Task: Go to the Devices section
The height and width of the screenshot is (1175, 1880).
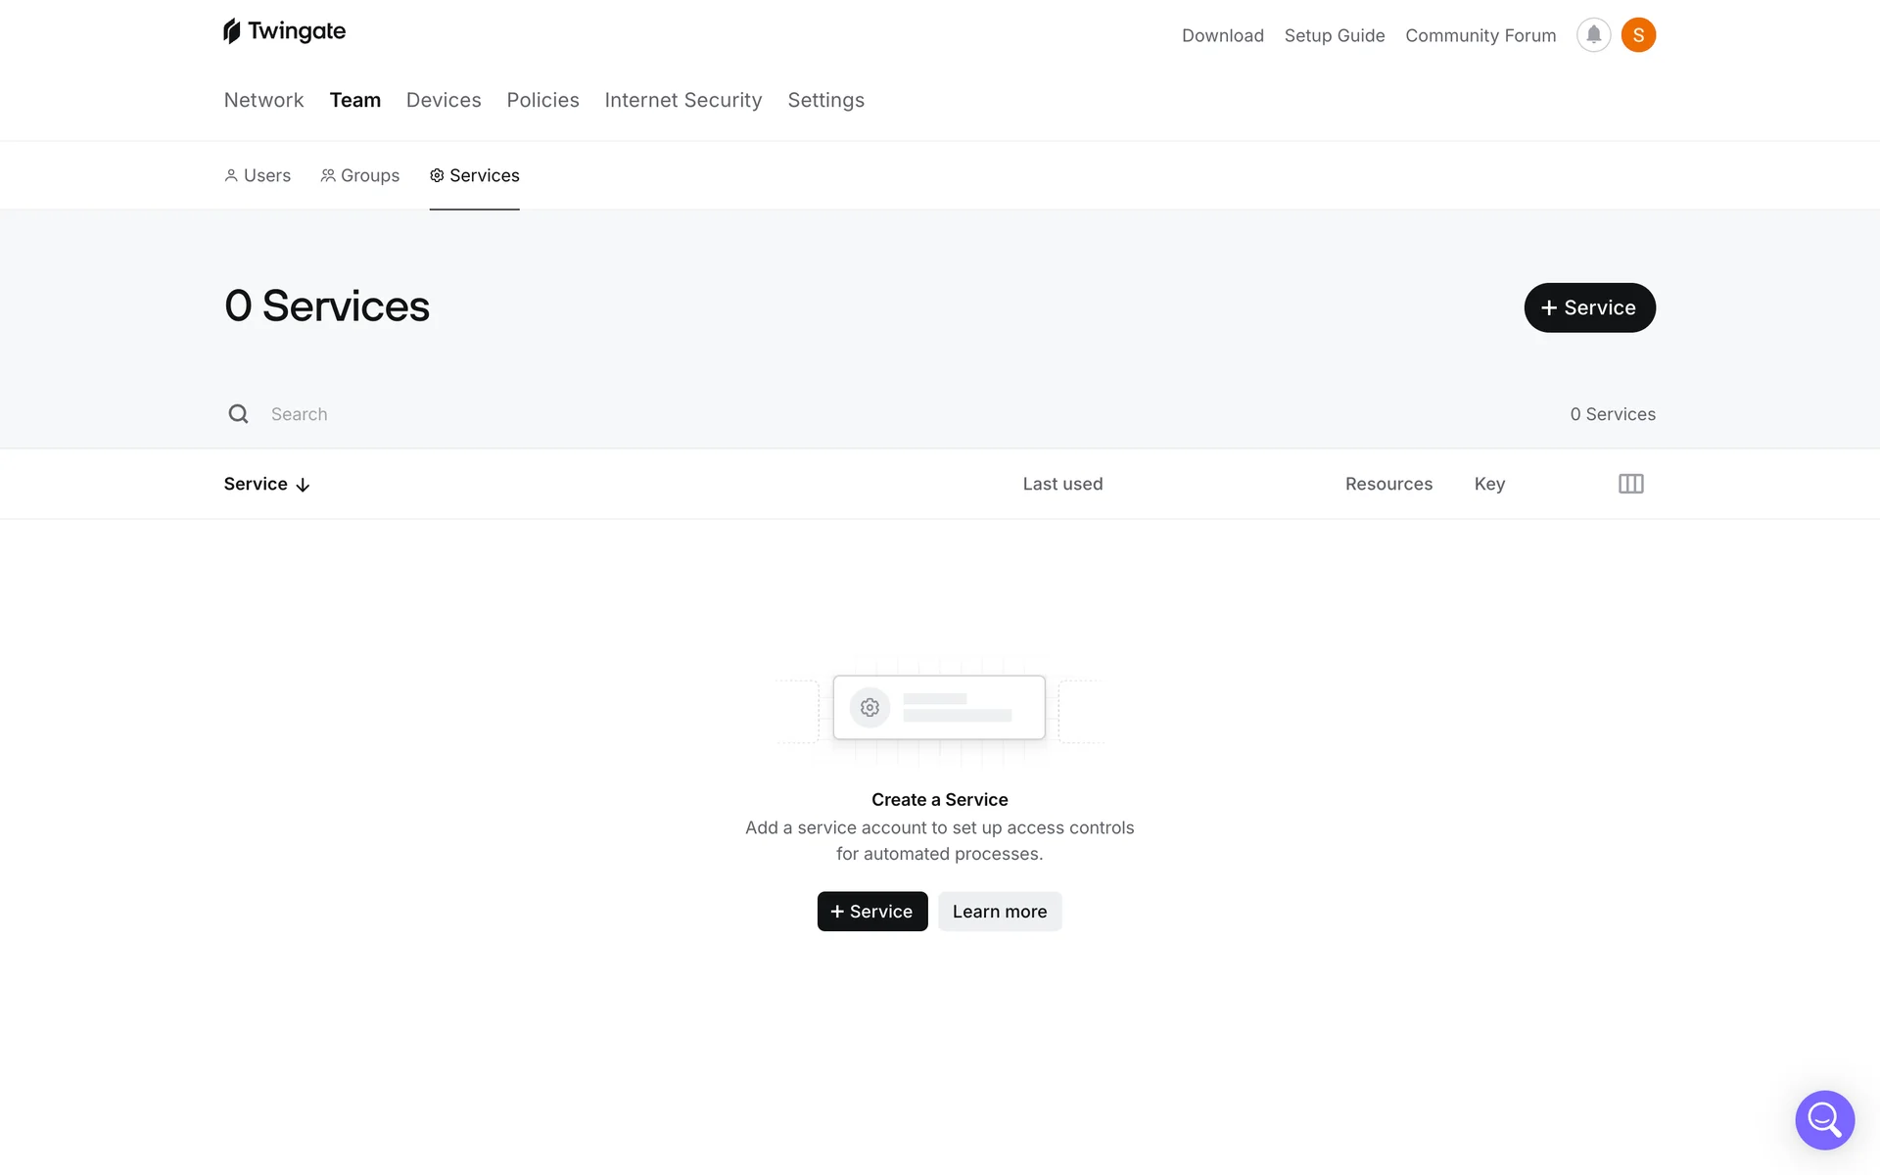Action: click(x=444, y=100)
